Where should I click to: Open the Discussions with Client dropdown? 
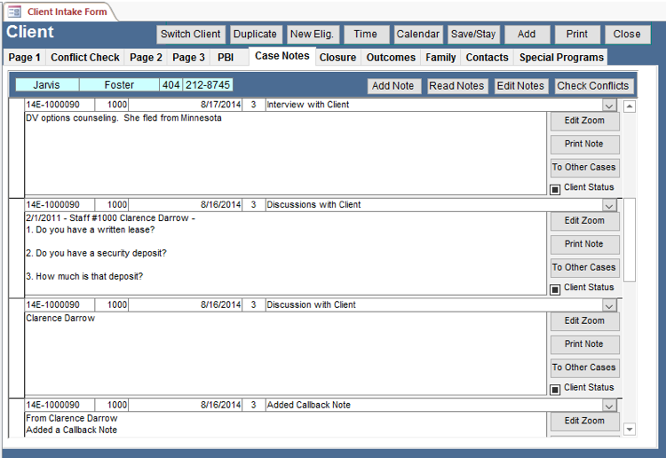[609, 205]
